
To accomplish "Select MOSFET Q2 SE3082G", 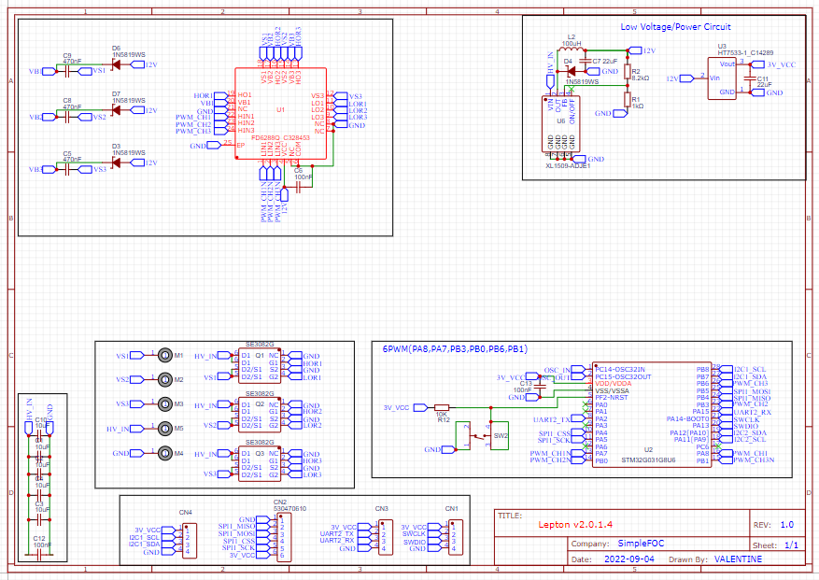I will [x=260, y=415].
